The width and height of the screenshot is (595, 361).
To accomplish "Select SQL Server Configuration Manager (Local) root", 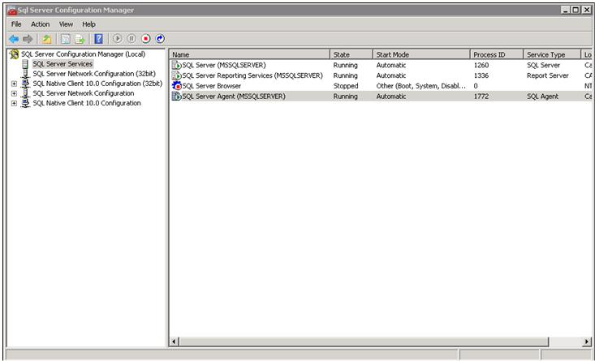I will point(83,54).
